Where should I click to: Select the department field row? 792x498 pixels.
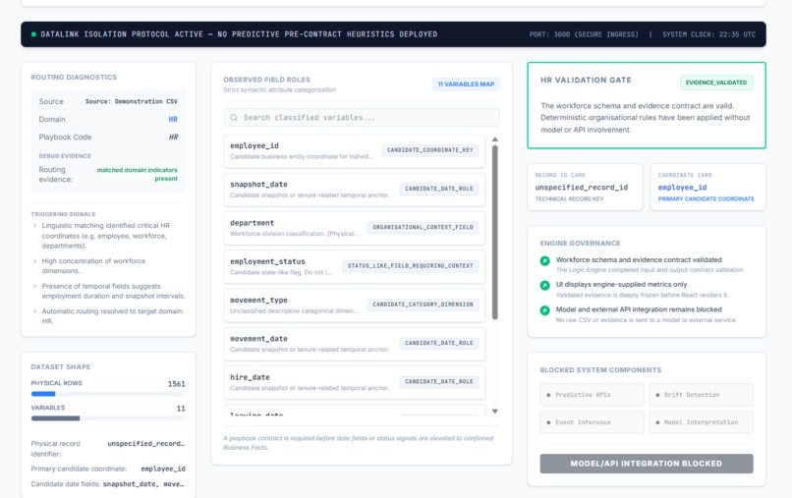pos(354,228)
